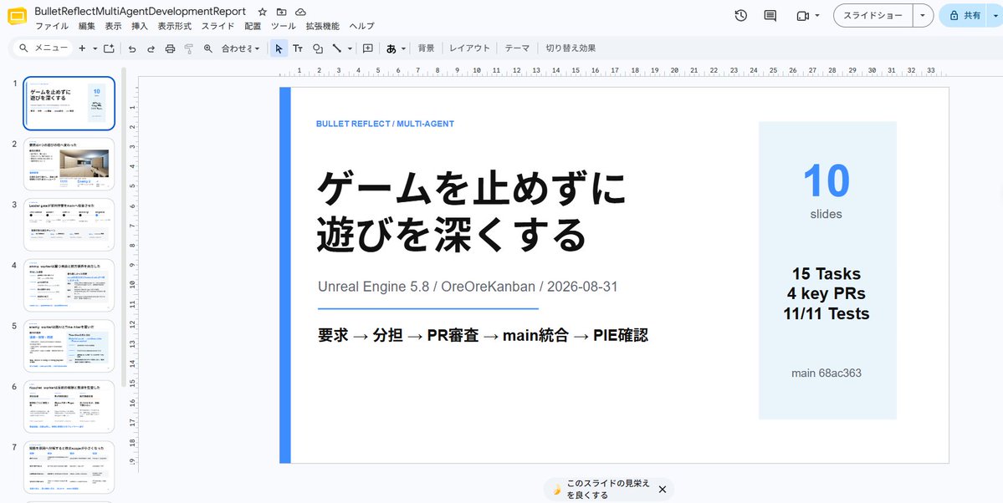Click the presentation title BulletReflectMultiAgentDevelopmentReport

[140, 12]
